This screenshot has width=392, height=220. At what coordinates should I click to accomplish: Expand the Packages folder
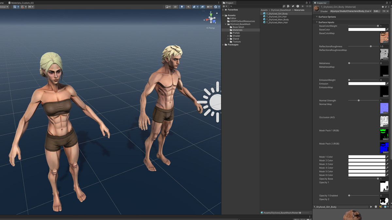[223, 45]
